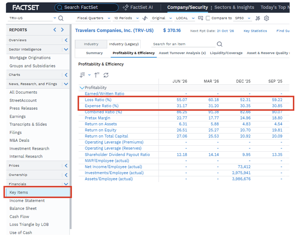
Task: Expand the Charts section
Action: click(66, 75)
